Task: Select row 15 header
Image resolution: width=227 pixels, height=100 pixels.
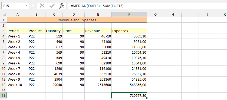Action: click(x=4, y=95)
